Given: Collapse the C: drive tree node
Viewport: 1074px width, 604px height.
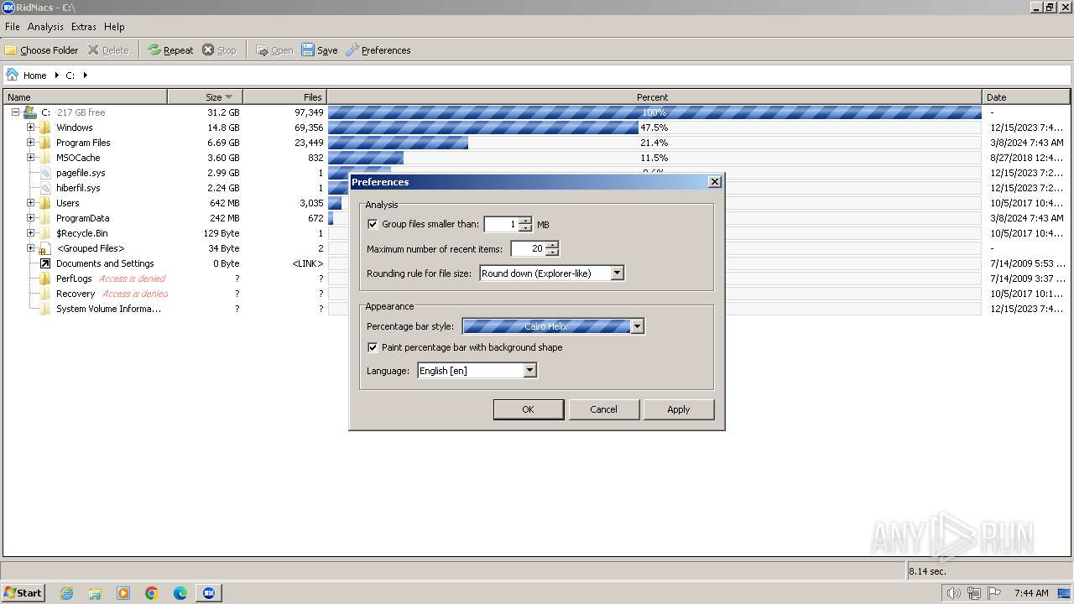Looking at the screenshot, I should tap(15, 112).
